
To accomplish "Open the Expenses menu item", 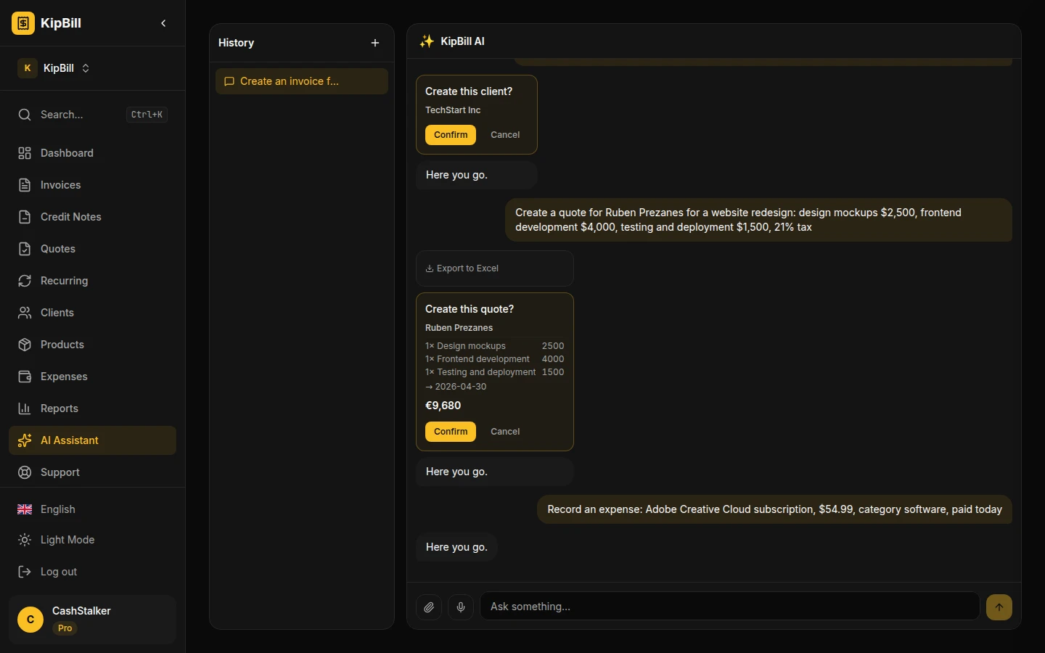I will point(64,377).
